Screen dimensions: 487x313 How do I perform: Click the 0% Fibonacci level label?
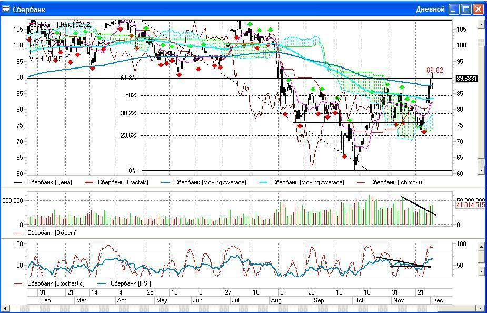[132, 171]
